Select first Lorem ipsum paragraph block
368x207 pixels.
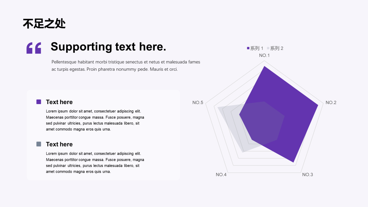pyautogui.click(x=95, y=120)
